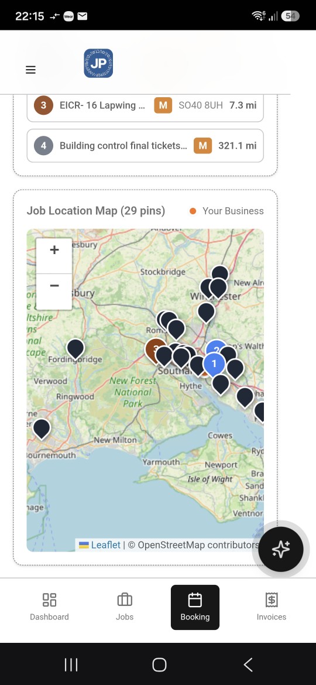
Task: Open the Leaflet link
Action: (x=99, y=544)
